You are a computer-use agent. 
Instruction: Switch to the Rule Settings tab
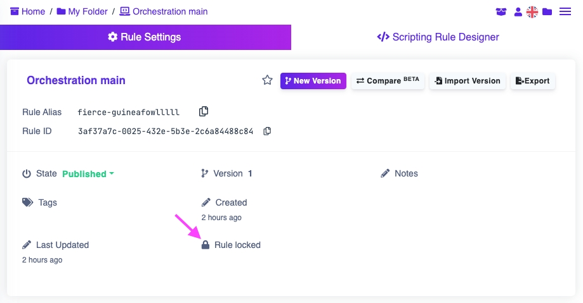145,37
